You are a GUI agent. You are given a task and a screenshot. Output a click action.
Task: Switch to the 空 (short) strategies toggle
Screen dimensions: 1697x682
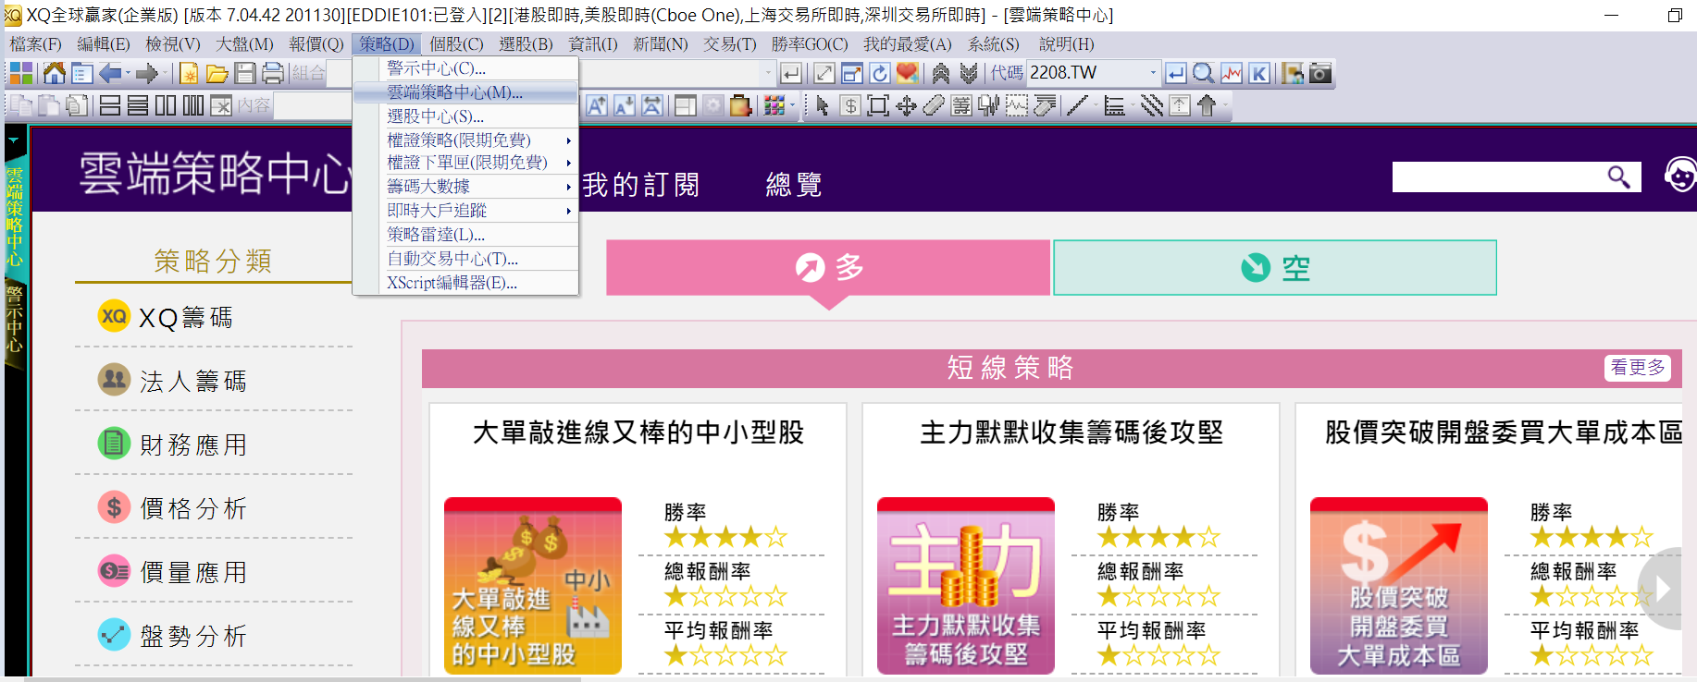coord(1274,268)
